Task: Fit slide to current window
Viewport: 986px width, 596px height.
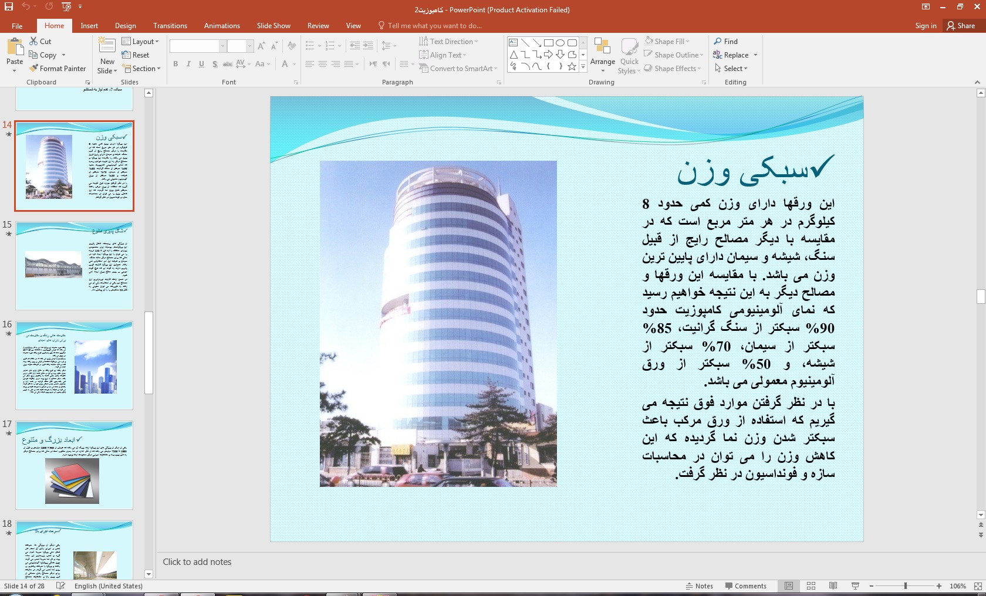Action: click(978, 586)
